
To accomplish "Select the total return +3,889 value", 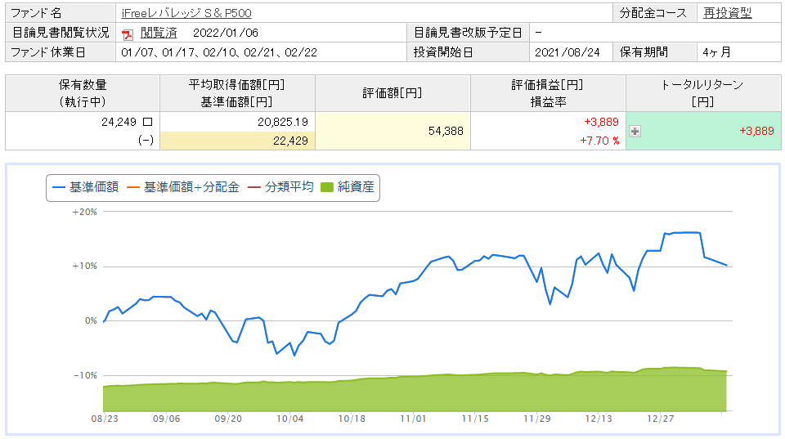I will 756,131.
